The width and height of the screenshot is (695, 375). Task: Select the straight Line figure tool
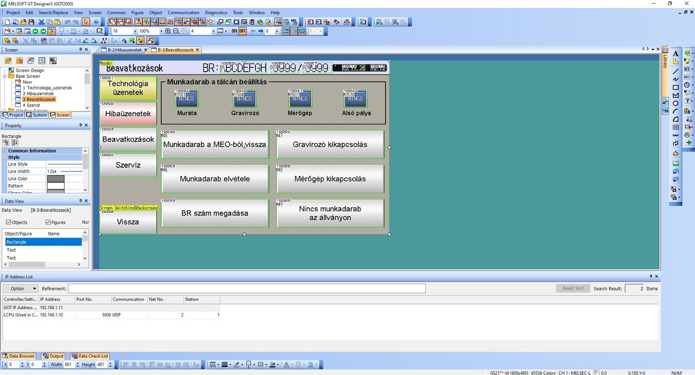[x=676, y=71]
